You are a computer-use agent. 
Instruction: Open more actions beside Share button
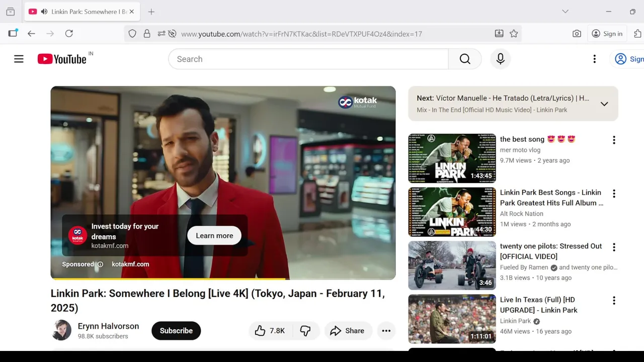[x=386, y=331]
